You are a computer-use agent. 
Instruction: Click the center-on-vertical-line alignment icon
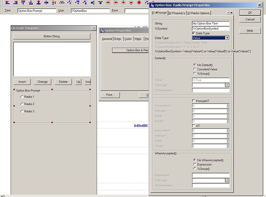(39, 2)
